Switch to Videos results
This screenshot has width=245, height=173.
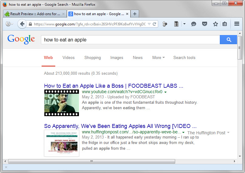68,57
